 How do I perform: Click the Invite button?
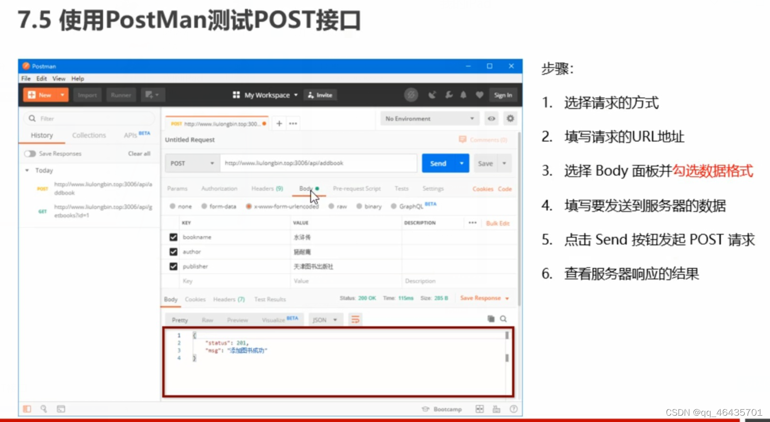click(321, 95)
